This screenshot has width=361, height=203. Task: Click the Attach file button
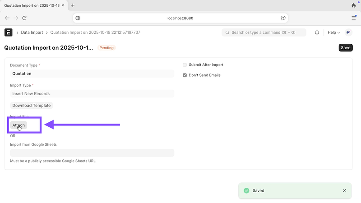coord(19,125)
